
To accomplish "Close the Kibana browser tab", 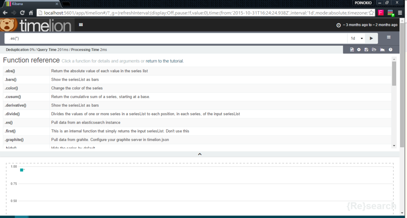I will click(x=57, y=4).
